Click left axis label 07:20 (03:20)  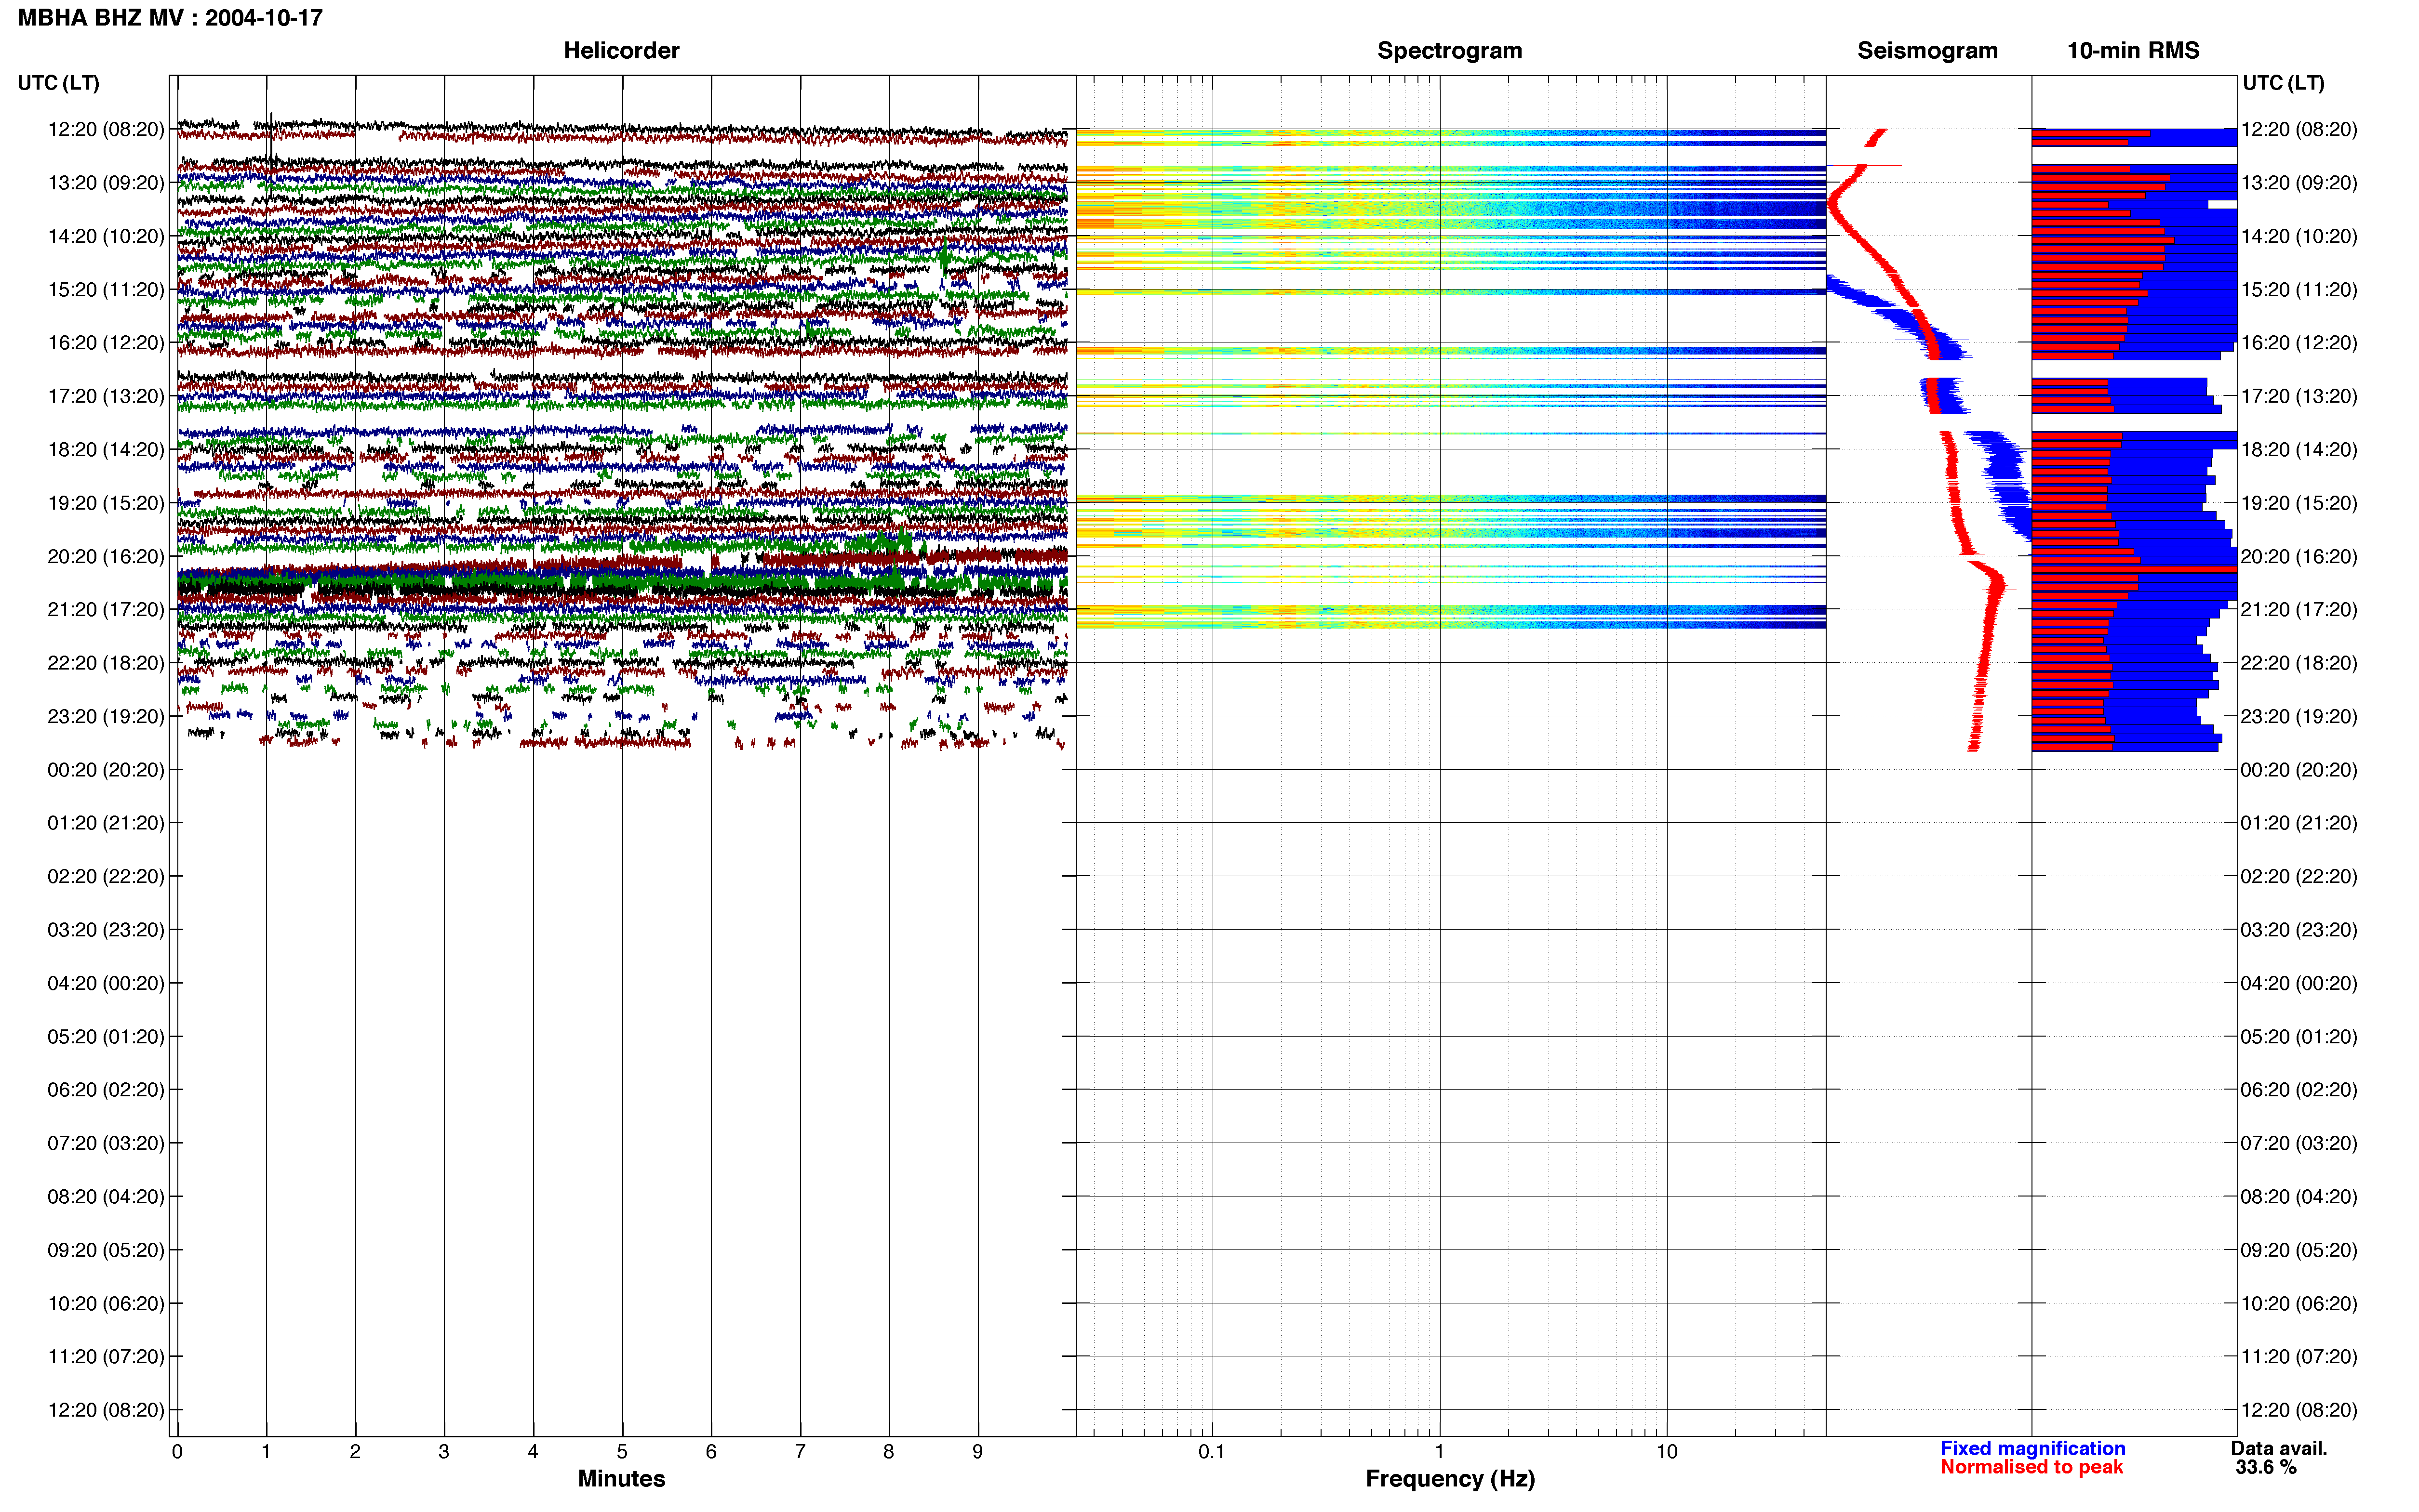point(106,1143)
